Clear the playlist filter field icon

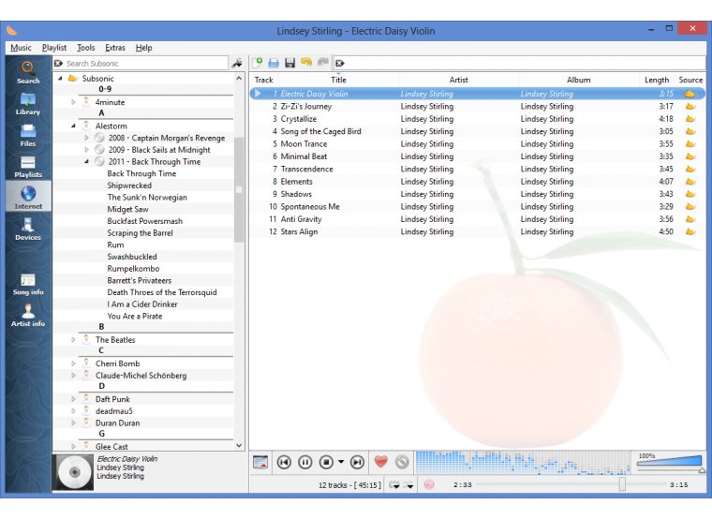(x=340, y=63)
